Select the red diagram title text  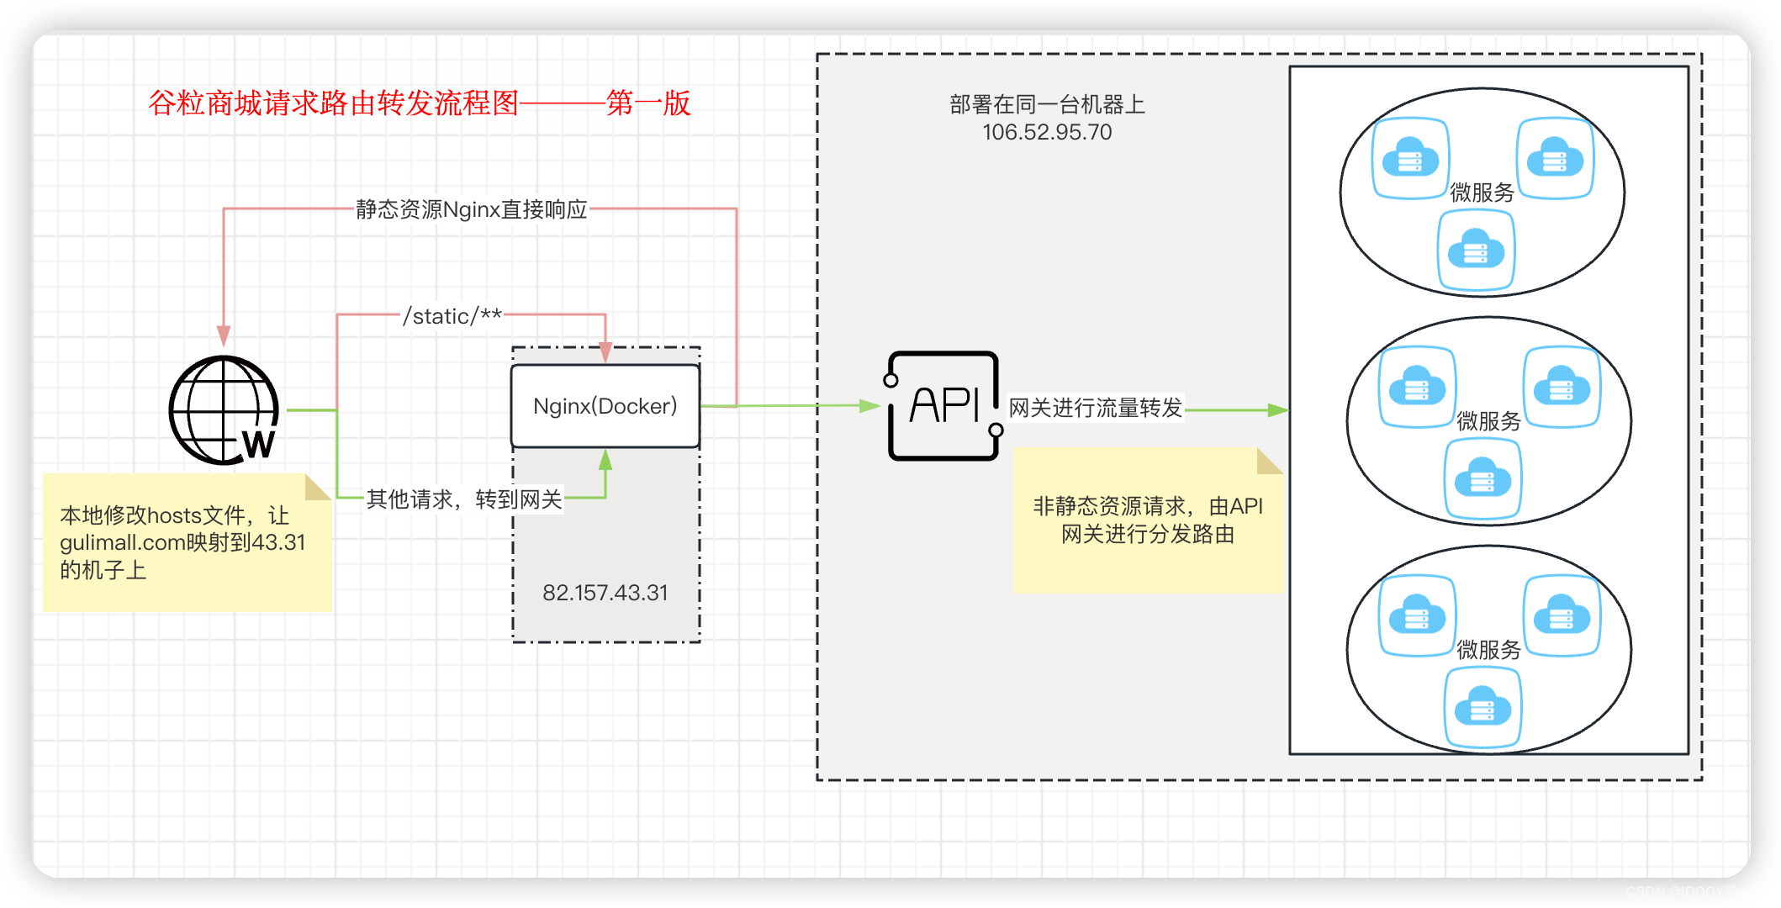[419, 103]
